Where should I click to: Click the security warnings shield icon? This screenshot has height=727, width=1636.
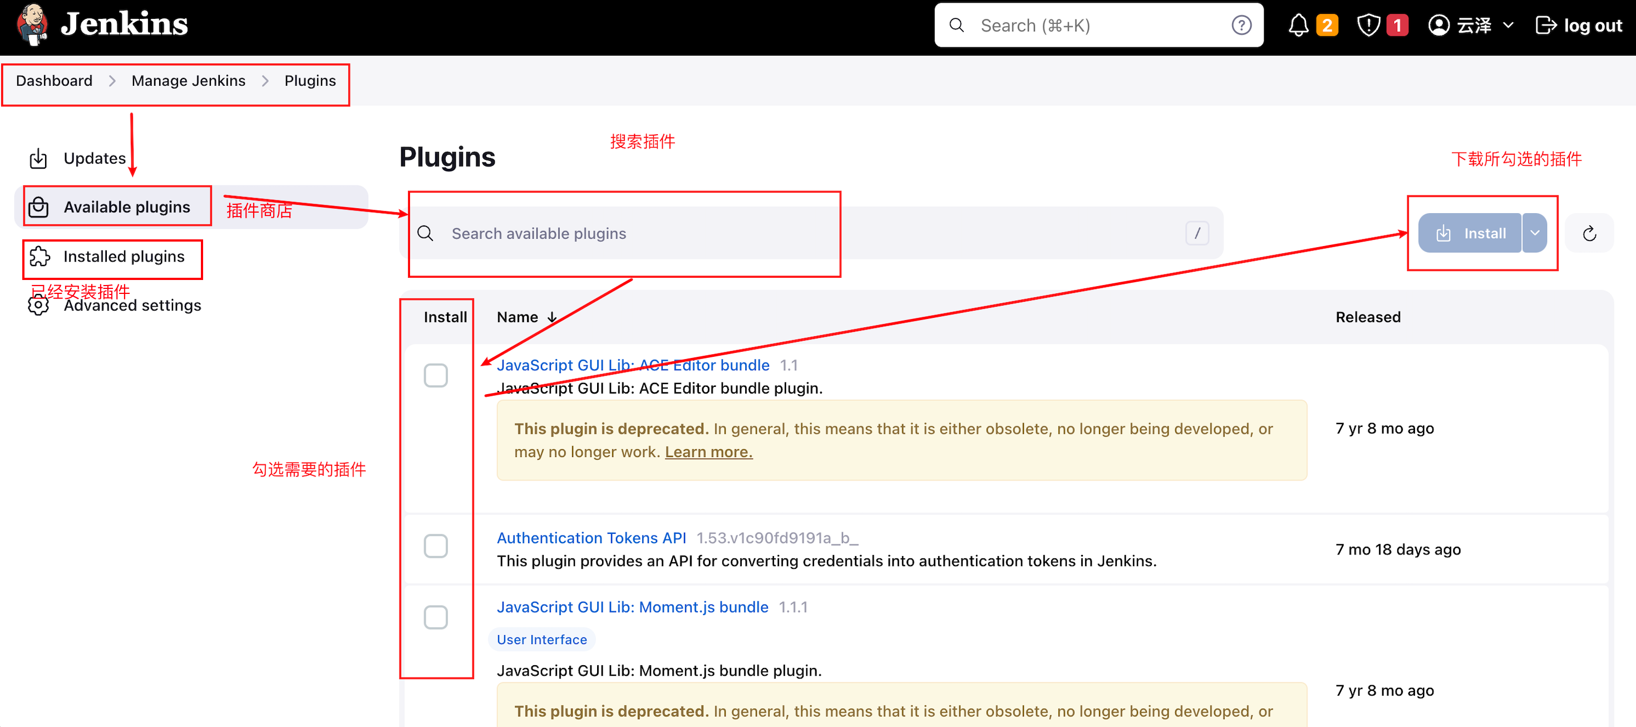(1369, 25)
